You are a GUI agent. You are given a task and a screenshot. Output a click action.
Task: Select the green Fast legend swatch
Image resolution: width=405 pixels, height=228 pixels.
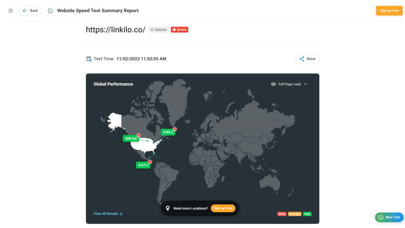pyautogui.click(x=307, y=214)
